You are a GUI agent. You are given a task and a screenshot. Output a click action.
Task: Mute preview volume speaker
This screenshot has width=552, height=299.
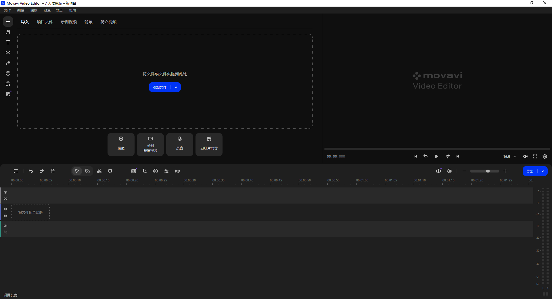pyautogui.click(x=525, y=156)
